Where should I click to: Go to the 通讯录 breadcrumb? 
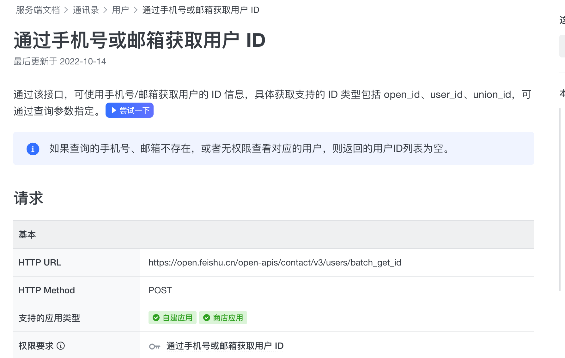[x=86, y=10]
